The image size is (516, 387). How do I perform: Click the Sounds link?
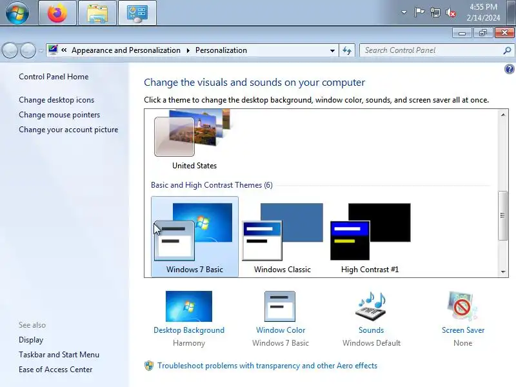coord(372,330)
